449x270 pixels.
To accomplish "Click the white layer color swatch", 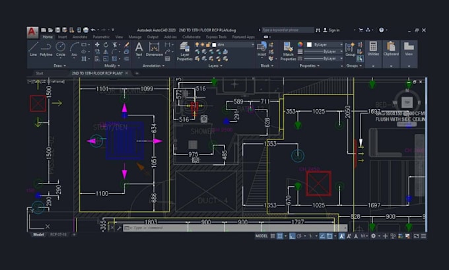I will pyautogui.click(x=214, y=45).
